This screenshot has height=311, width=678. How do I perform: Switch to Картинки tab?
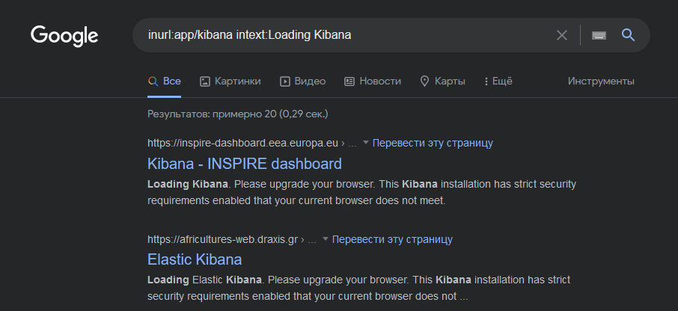[230, 81]
